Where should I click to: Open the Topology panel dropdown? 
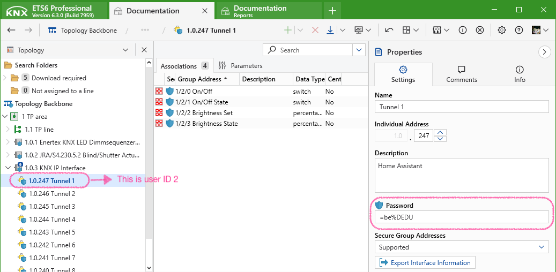125,50
